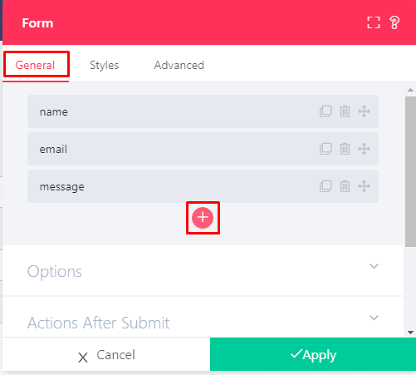The width and height of the screenshot is (416, 375).
Task: Duplicate the name field
Action: pyautogui.click(x=325, y=111)
